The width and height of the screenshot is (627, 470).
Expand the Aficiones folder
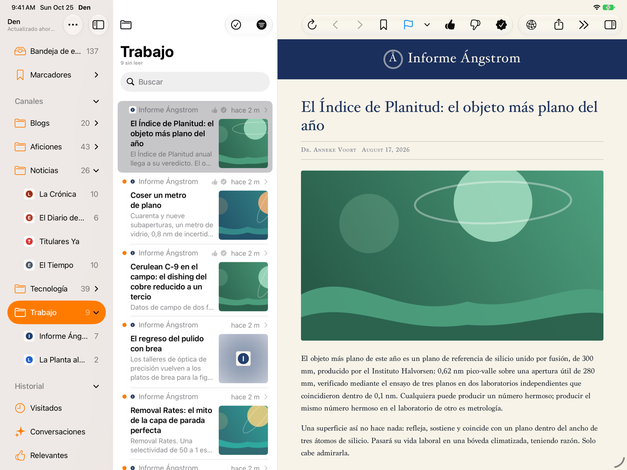tap(96, 147)
